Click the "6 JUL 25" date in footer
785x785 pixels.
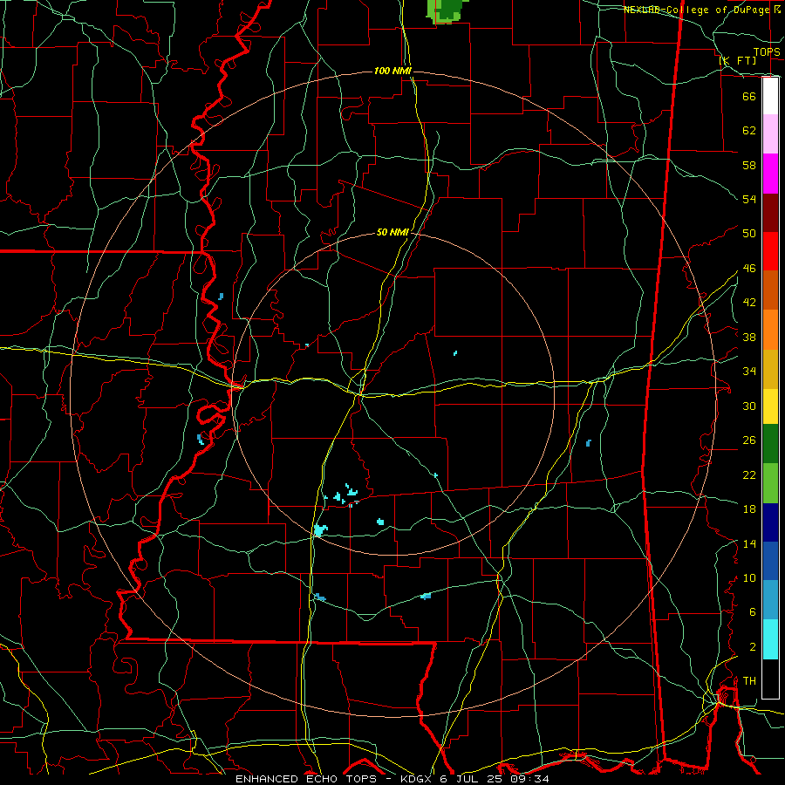pyautogui.click(x=473, y=779)
